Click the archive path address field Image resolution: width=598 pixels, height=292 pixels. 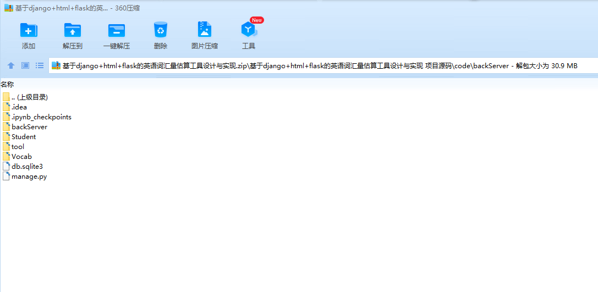point(323,65)
